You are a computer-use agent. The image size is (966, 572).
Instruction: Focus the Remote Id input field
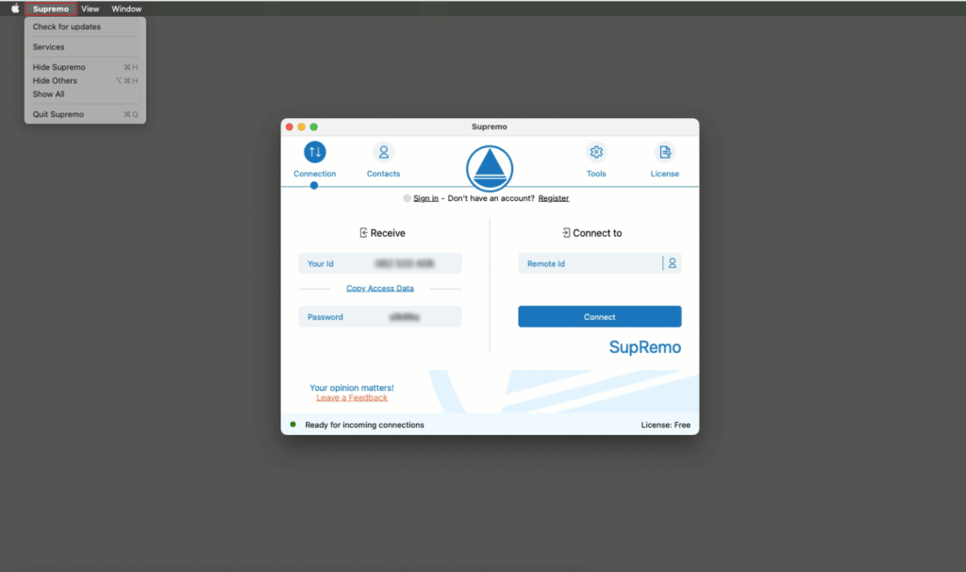590,263
